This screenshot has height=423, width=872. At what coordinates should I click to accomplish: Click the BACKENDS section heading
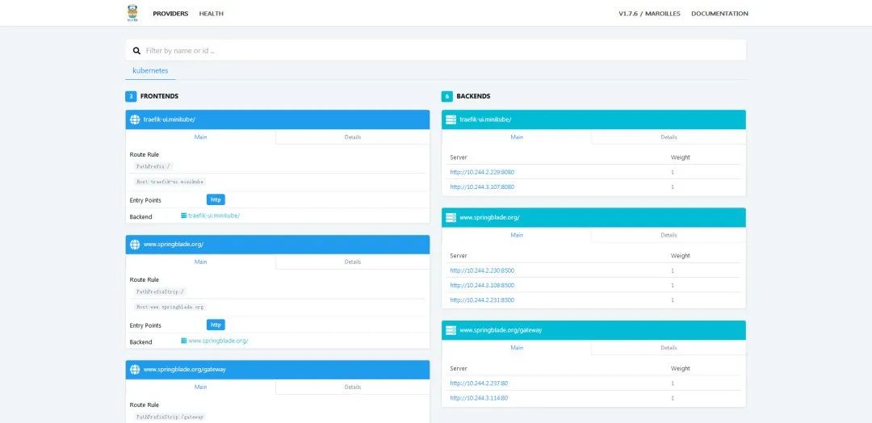pos(473,96)
